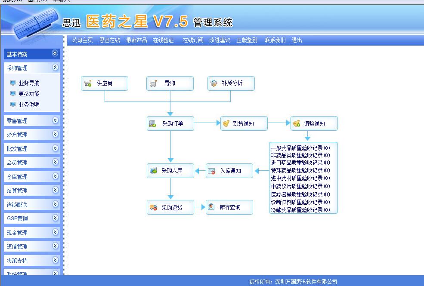The width and height of the screenshot is (424, 286).
Task: Open 冷藏药品质量验收记录 link
Action: tap(300, 210)
